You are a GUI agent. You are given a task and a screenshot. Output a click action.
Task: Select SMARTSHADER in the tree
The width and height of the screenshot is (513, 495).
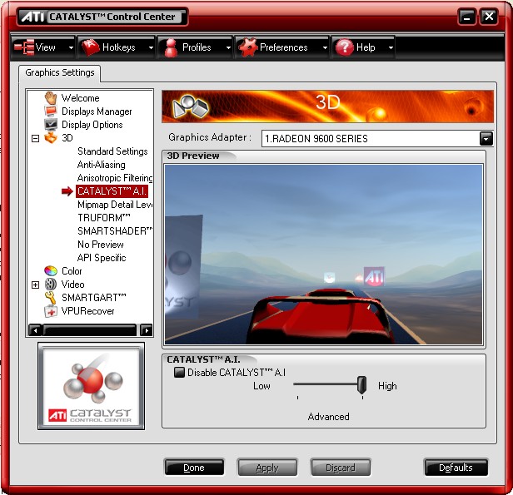coord(115,231)
